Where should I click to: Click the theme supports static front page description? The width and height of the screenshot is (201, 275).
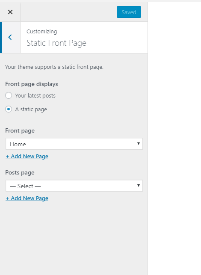coord(54,67)
